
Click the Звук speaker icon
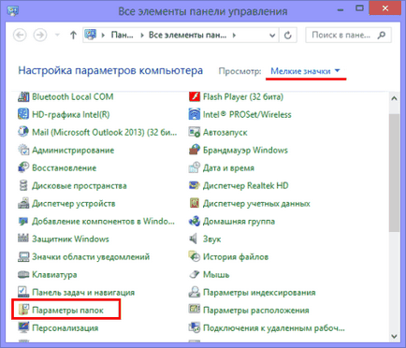[x=194, y=239]
